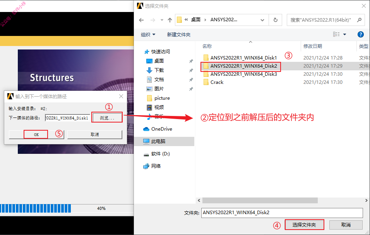Click the 桌面 breadcrumb in address bar
370x235 pixels.
(x=195, y=20)
